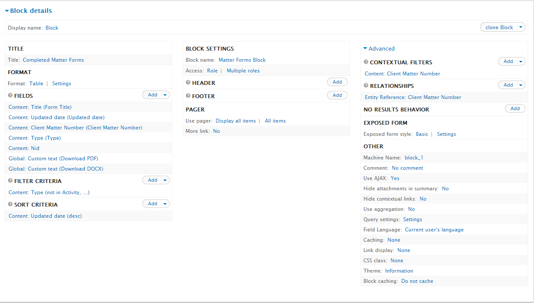Image resolution: width=534 pixels, height=303 pixels.
Task: Add a header item
Action: [x=337, y=82]
